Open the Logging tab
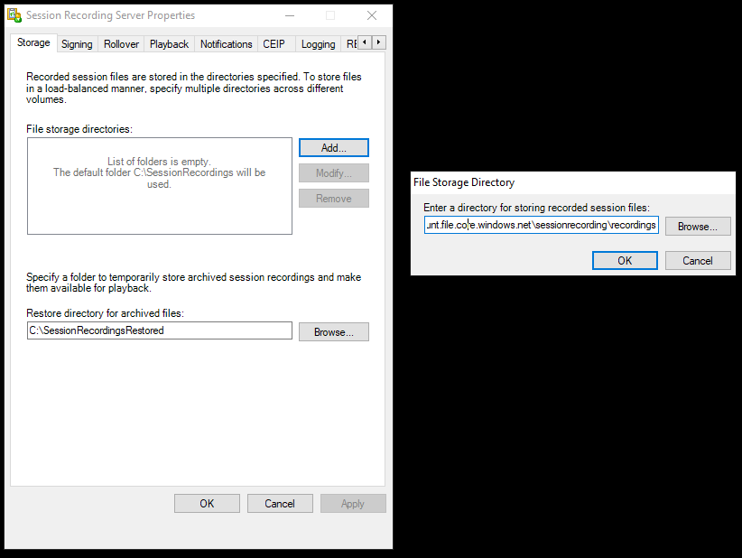742x558 pixels. tap(318, 43)
